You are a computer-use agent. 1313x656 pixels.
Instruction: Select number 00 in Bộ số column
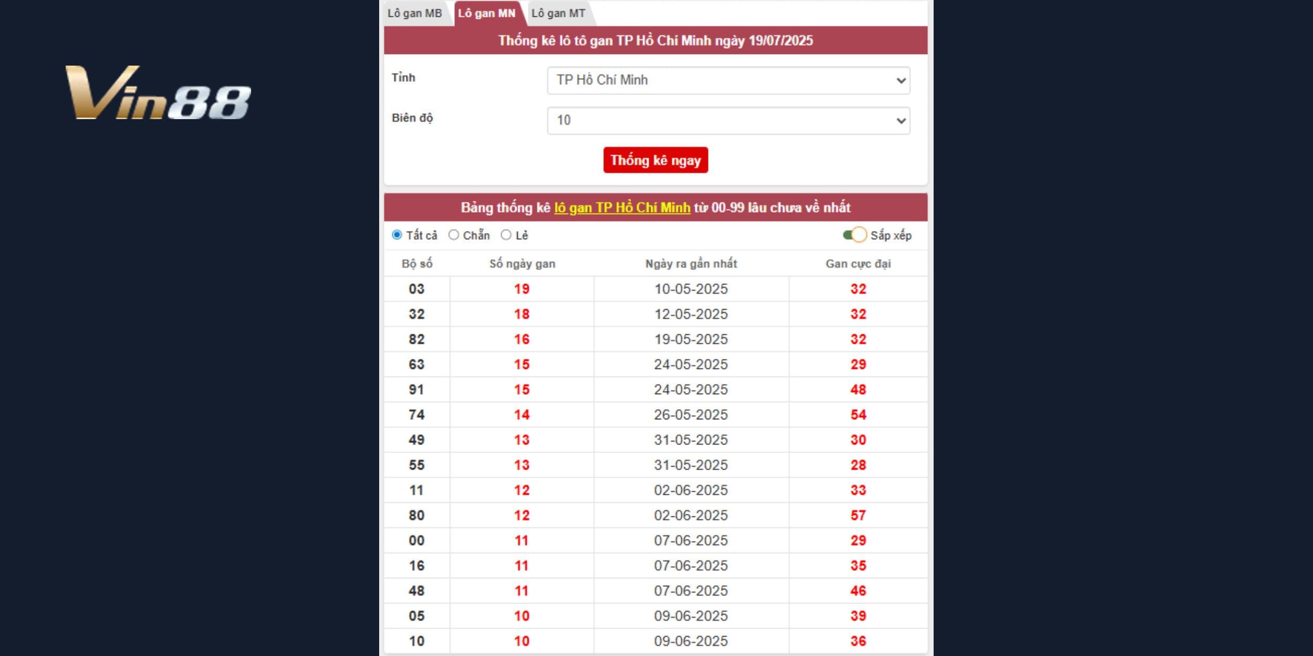(x=416, y=541)
